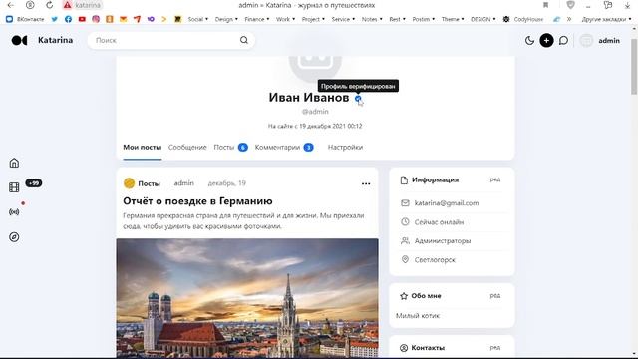The image size is (638, 359).
Task: Open the film strip icon in the sidebar
Action: tap(14, 187)
